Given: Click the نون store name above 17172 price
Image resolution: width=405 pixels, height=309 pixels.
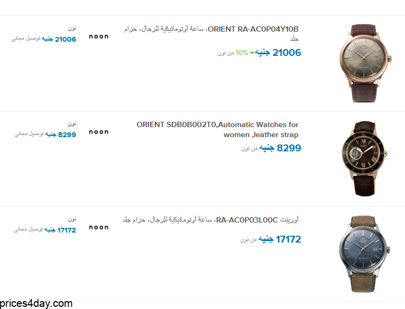Looking at the screenshot, I should (72, 219).
